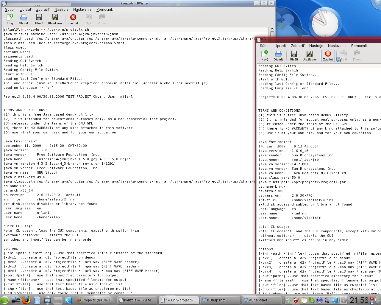Click the lock screen button in panel
Image resolution: width=381 pixels, height=305 pixels.
(372, 303)
